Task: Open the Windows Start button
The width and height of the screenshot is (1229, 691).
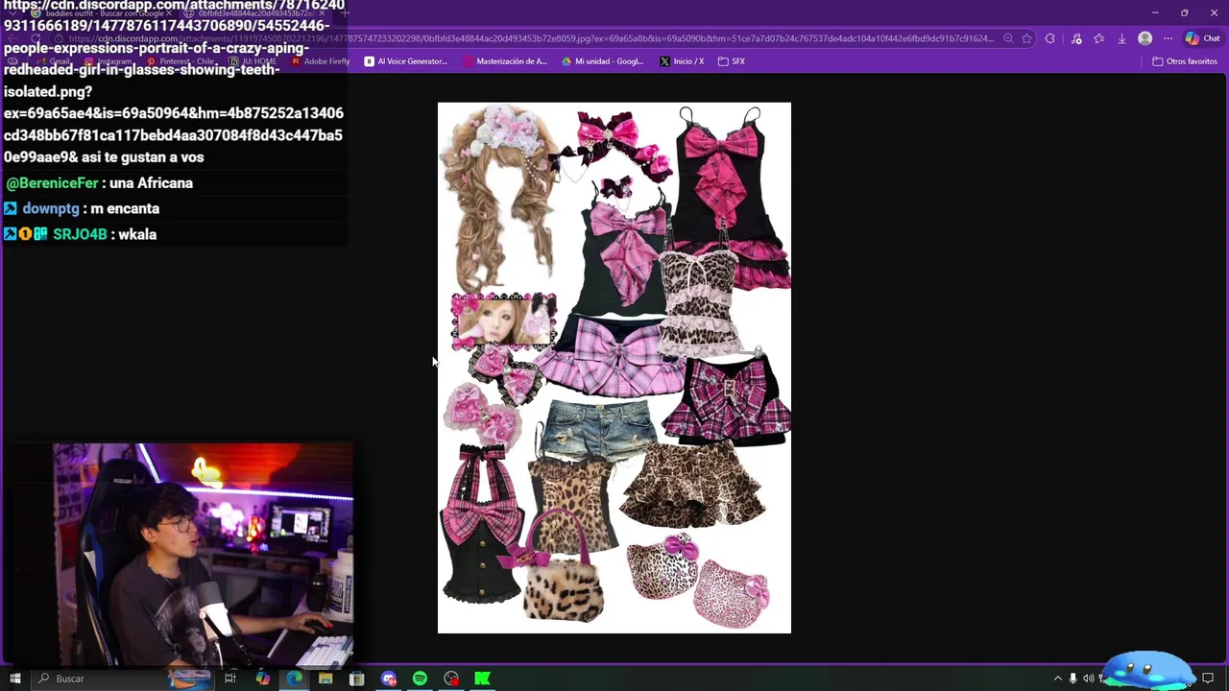Action: tap(14, 679)
